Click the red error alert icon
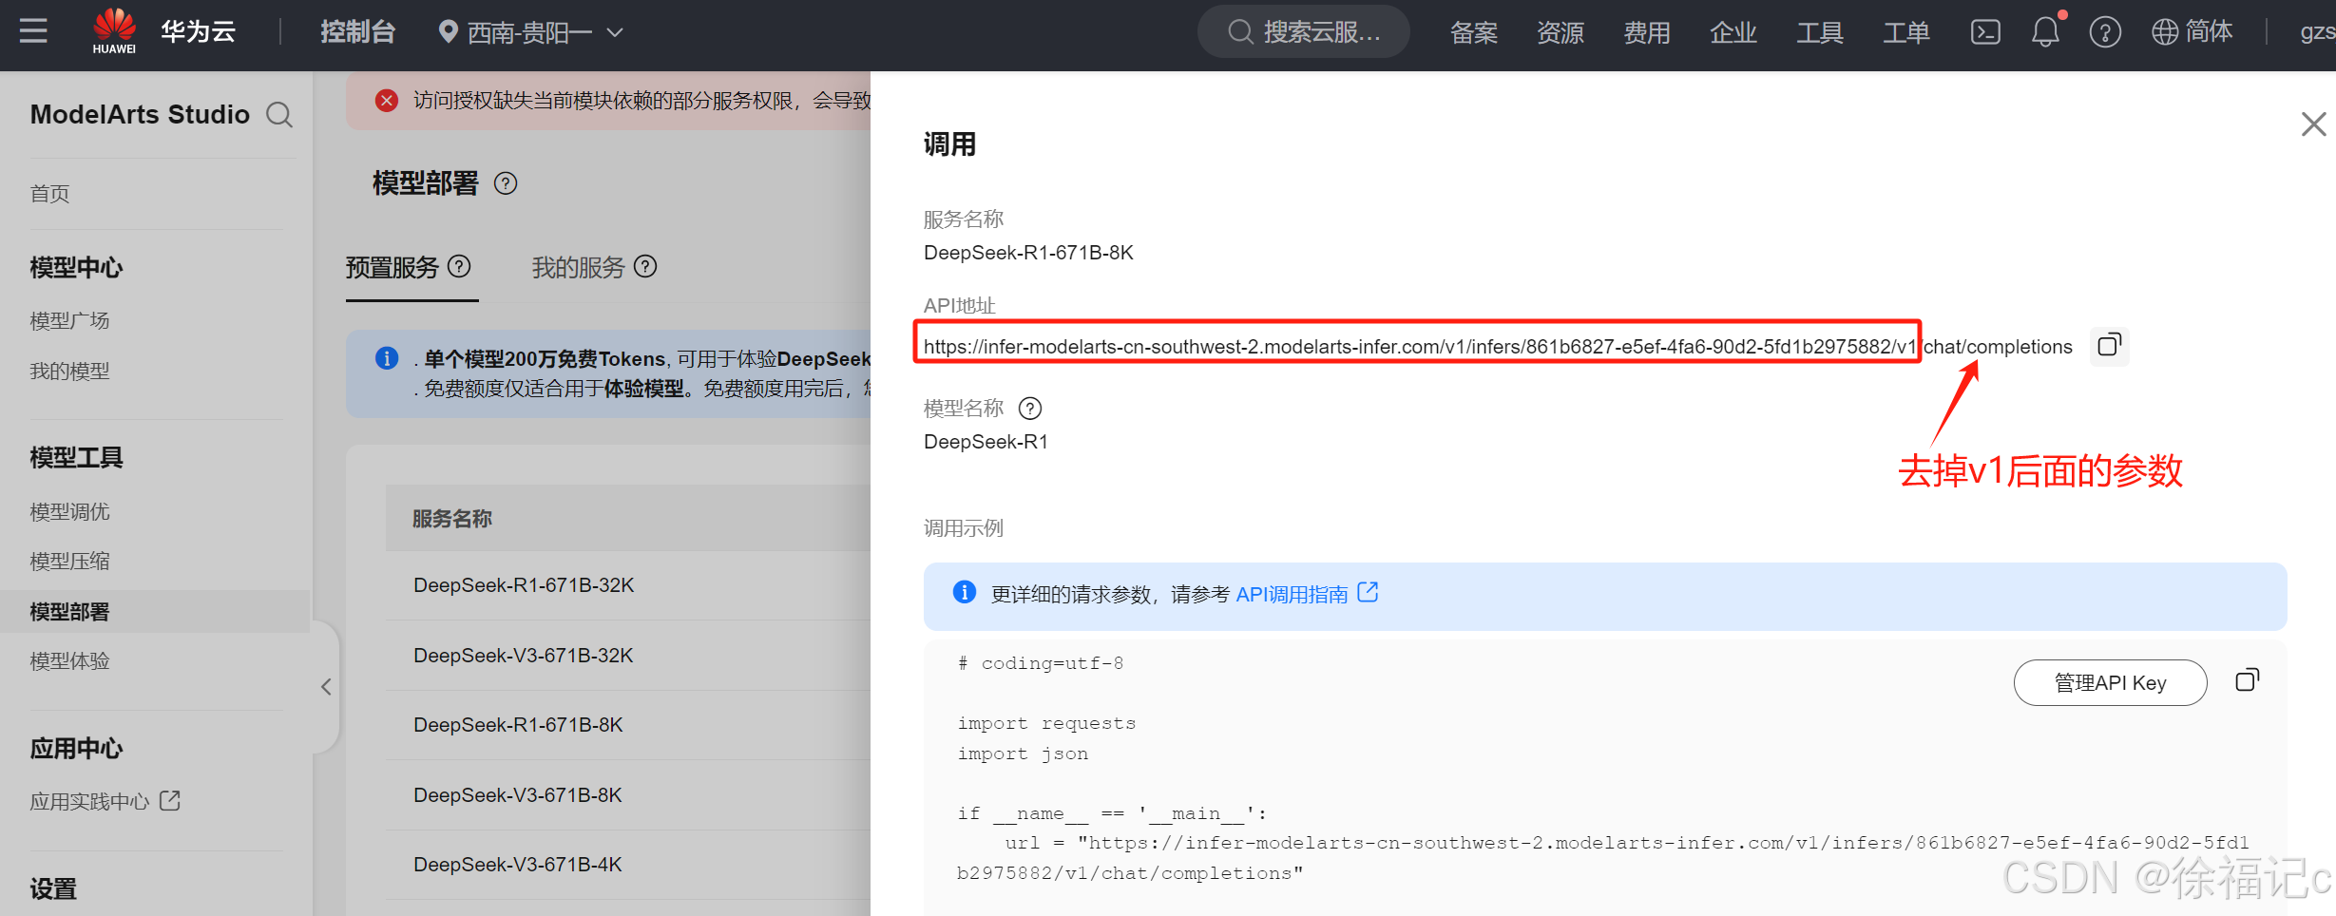The width and height of the screenshot is (2336, 916). point(387,101)
